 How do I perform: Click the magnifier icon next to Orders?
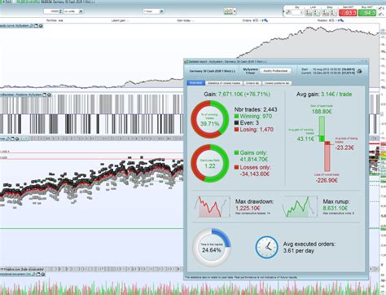pos(265,20)
